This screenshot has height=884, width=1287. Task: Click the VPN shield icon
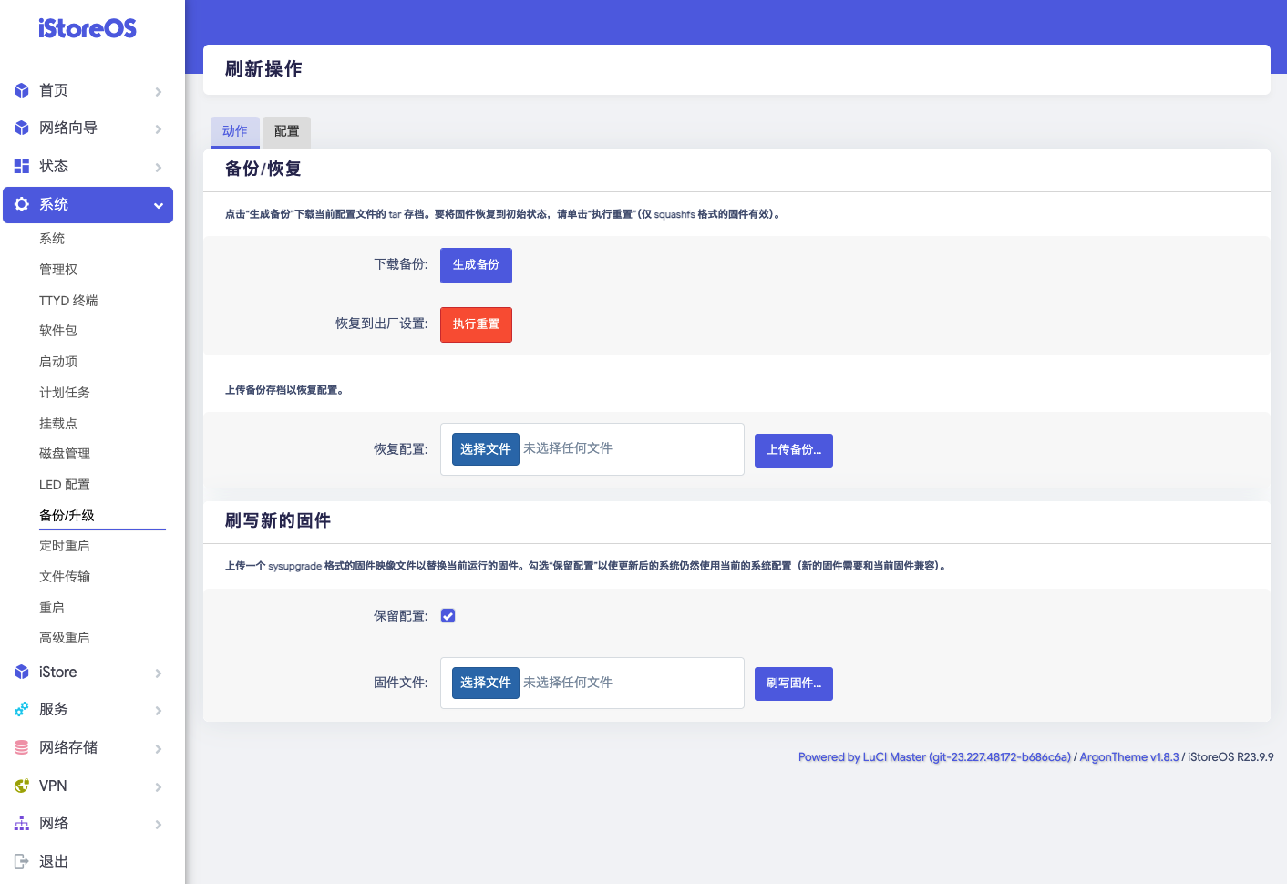click(21, 785)
